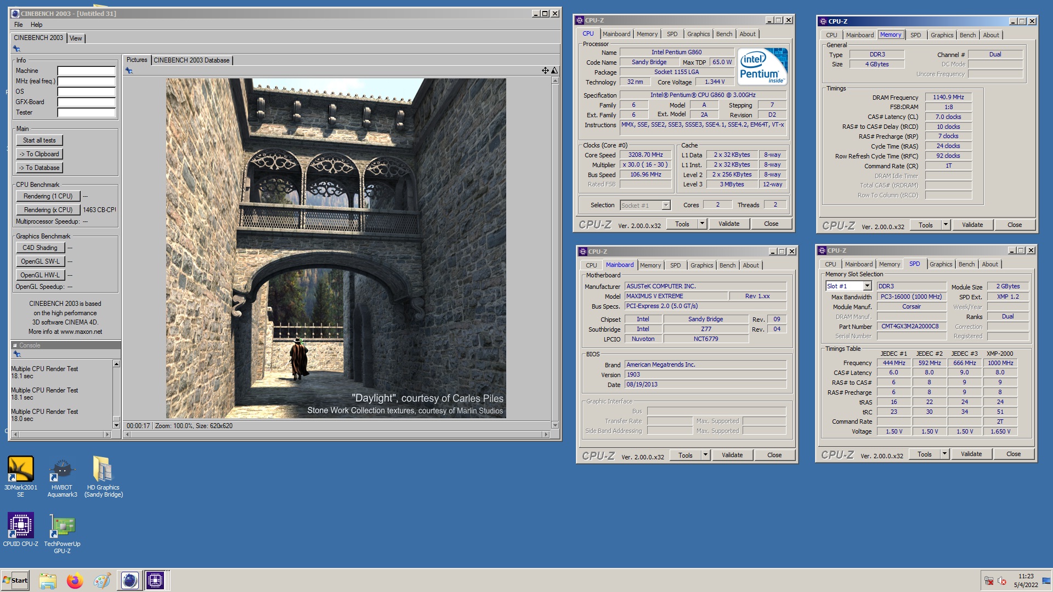The width and height of the screenshot is (1053, 592).
Task: Open HD Graphics (Sandy Bridge) folder
Action: (x=103, y=476)
